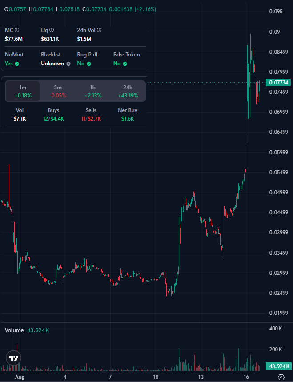Click the 400 K volume axis label
The width and height of the screenshot is (293, 382).
click(x=276, y=329)
